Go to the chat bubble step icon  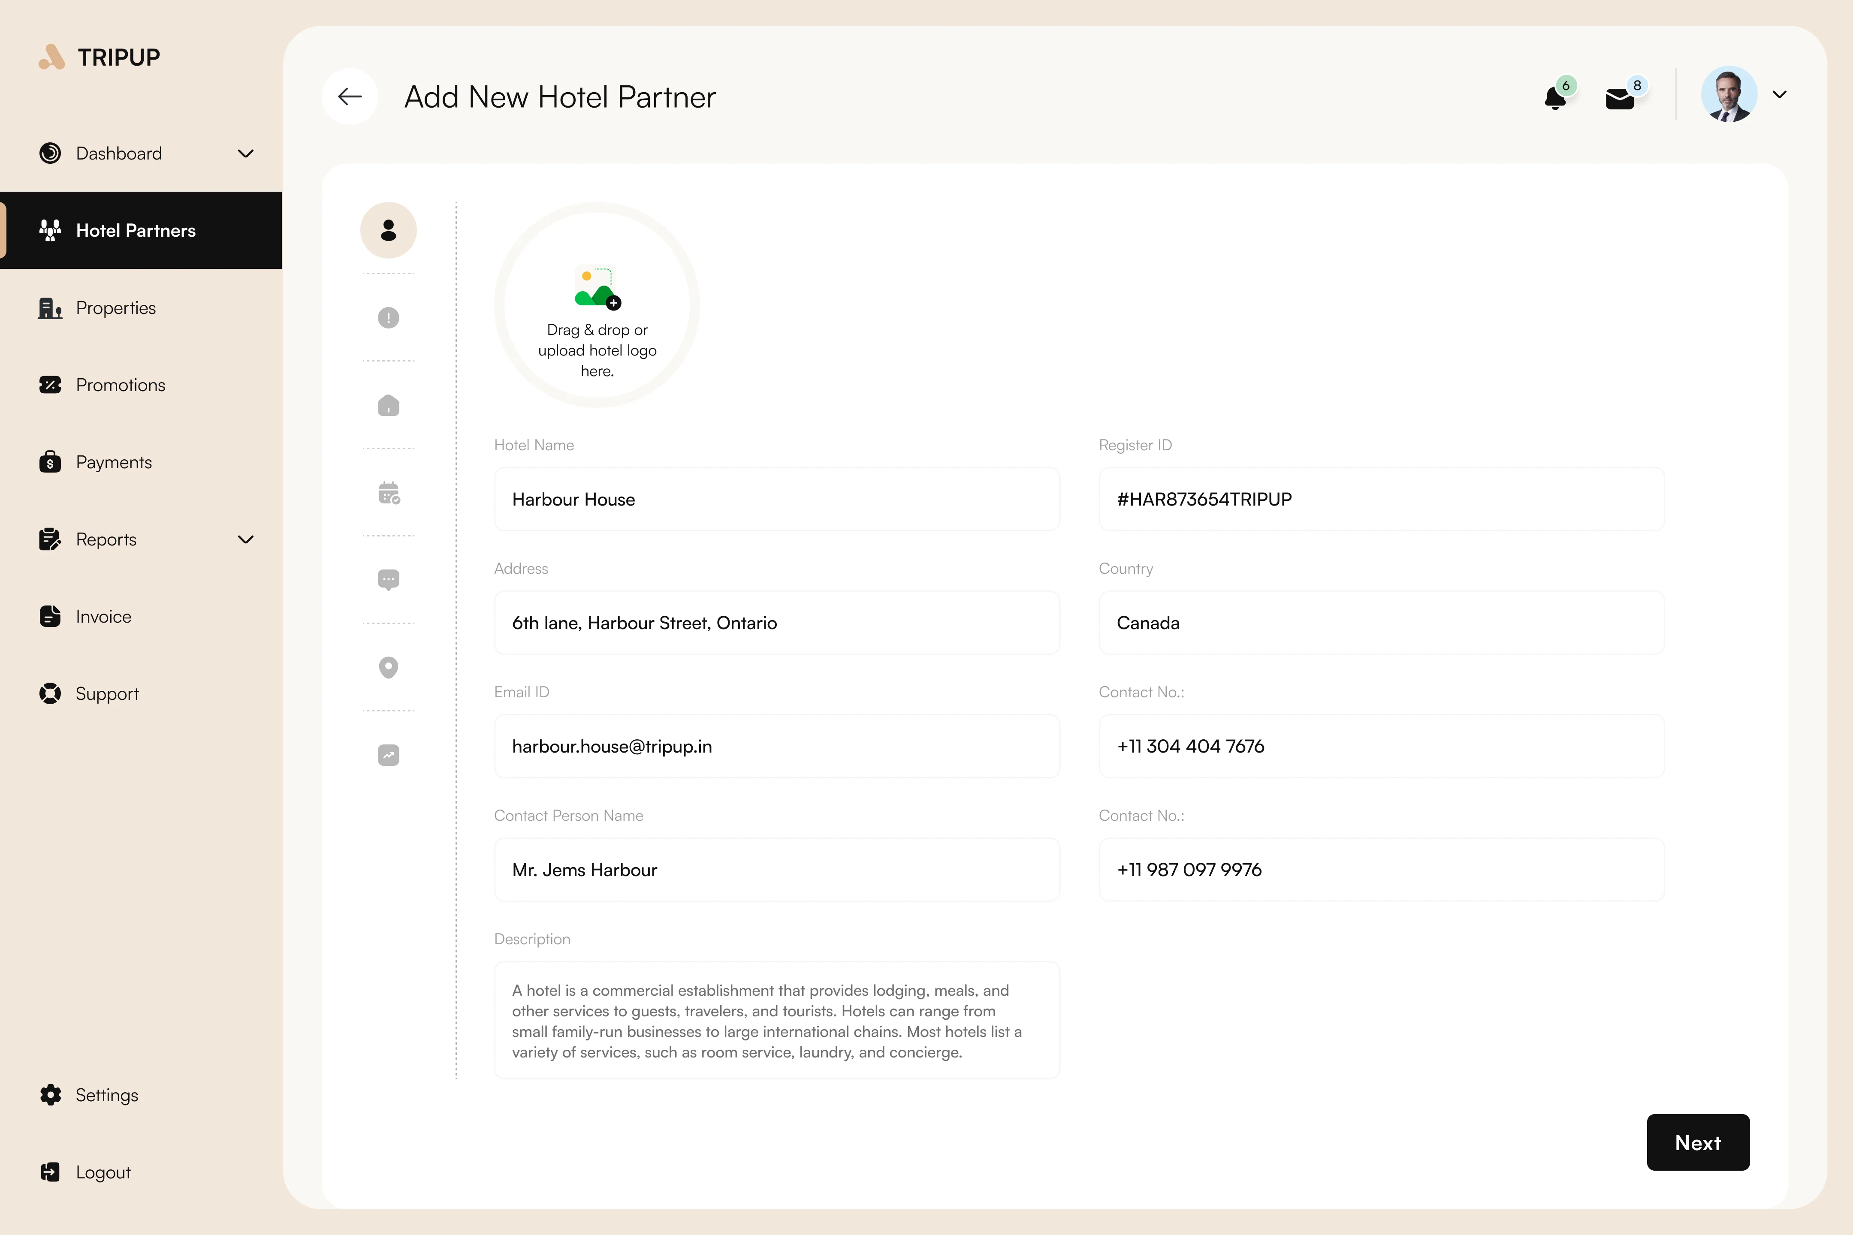tap(389, 580)
